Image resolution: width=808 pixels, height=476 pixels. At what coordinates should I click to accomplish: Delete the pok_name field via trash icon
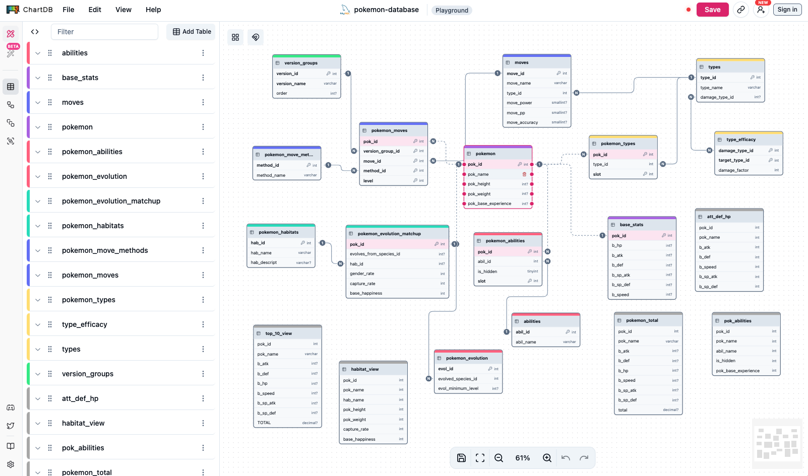point(524,174)
